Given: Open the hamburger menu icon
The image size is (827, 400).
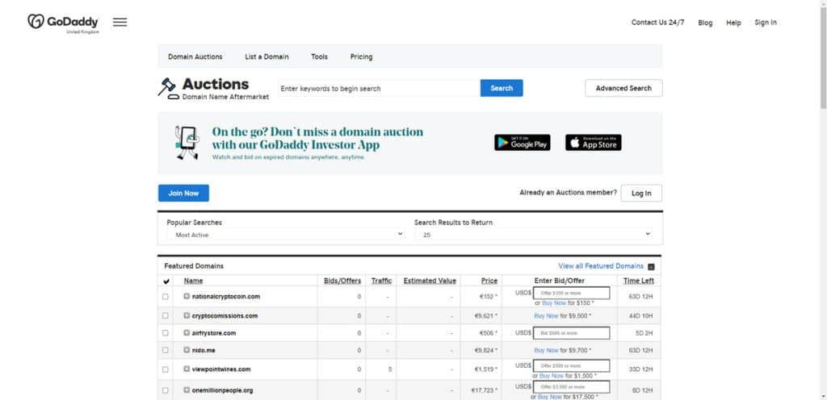Looking at the screenshot, I should [x=120, y=22].
